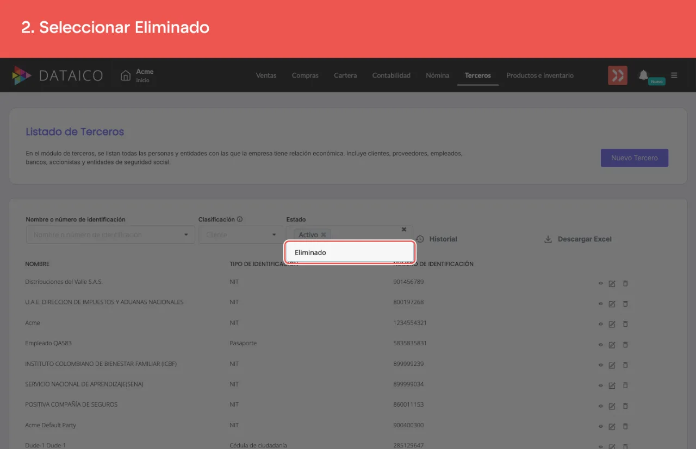The width and height of the screenshot is (696, 449).
Task: Delete the POSITIVA COMPAÑÍA DE SEGUROS row
Action: (x=625, y=406)
